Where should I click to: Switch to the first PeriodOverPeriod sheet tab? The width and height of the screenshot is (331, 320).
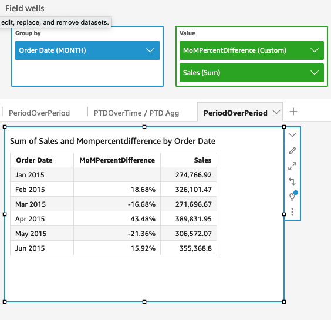coord(39,113)
